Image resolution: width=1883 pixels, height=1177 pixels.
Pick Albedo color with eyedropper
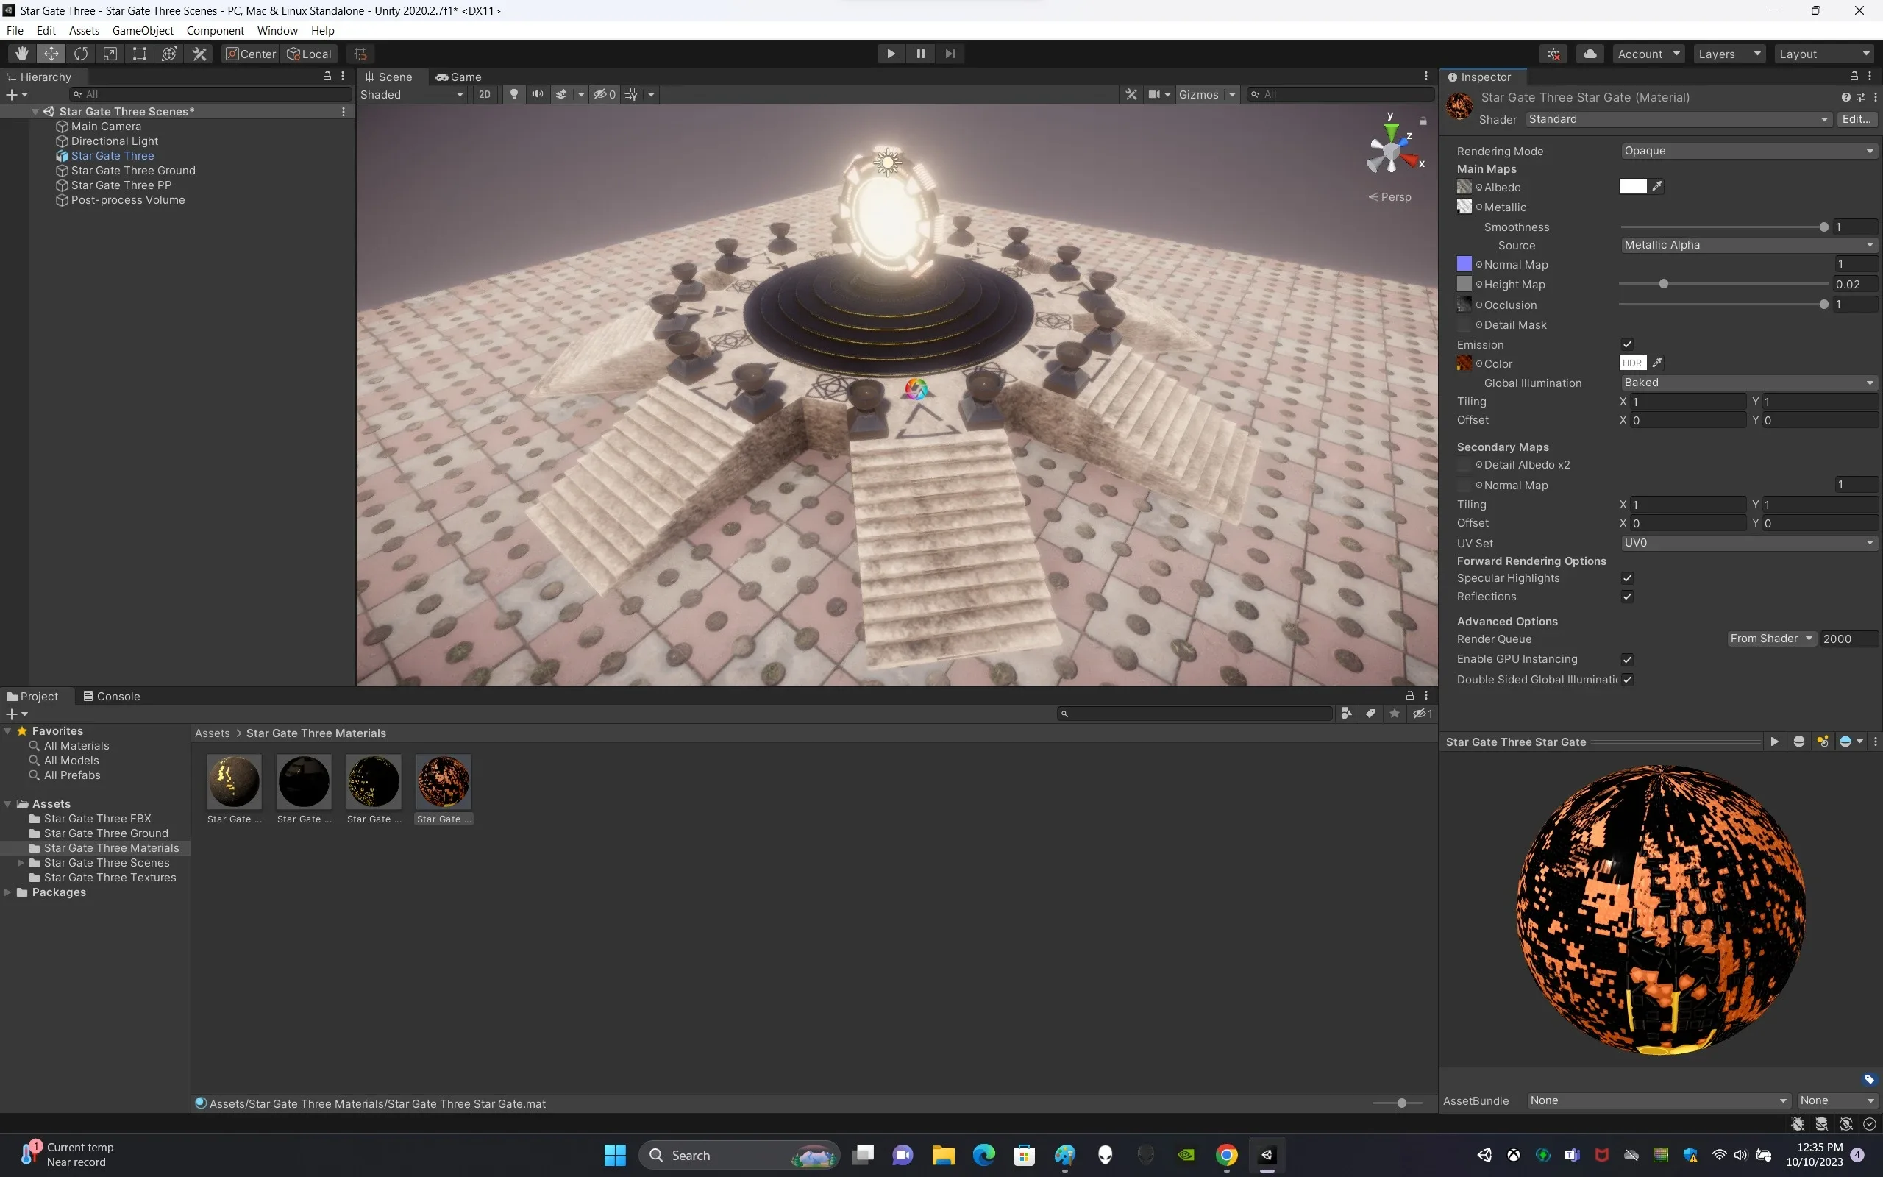point(1657,187)
